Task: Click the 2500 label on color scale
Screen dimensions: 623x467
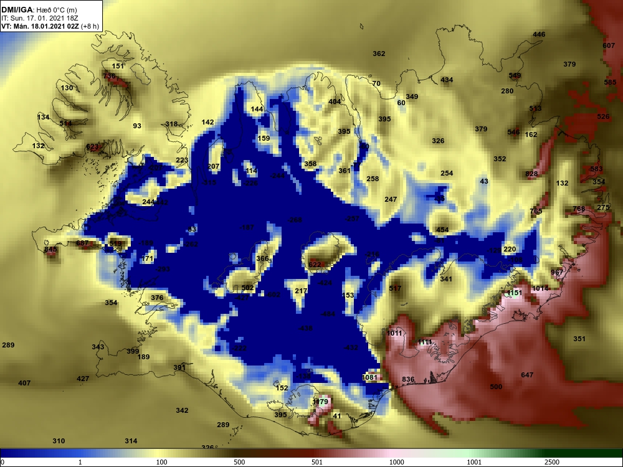Action: pos(552,462)
